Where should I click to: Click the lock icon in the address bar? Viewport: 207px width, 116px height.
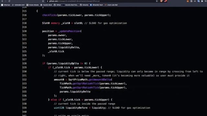48,1
